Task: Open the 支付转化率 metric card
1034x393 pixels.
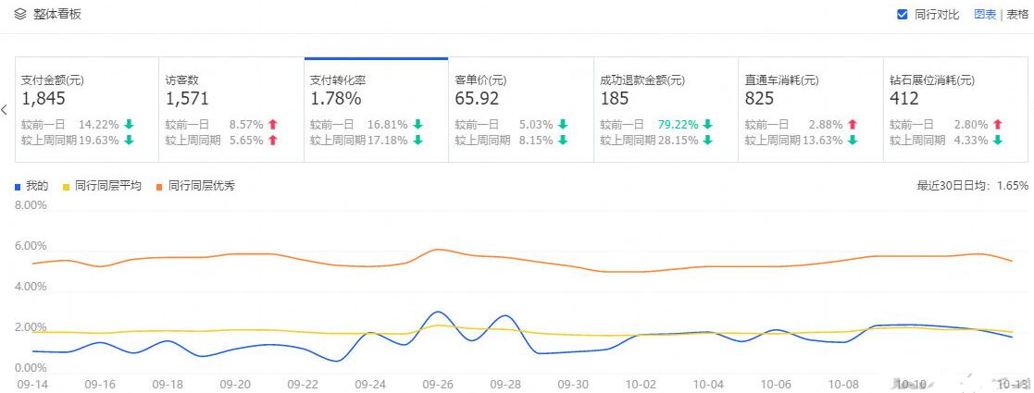Action: [x=376, y=109]
